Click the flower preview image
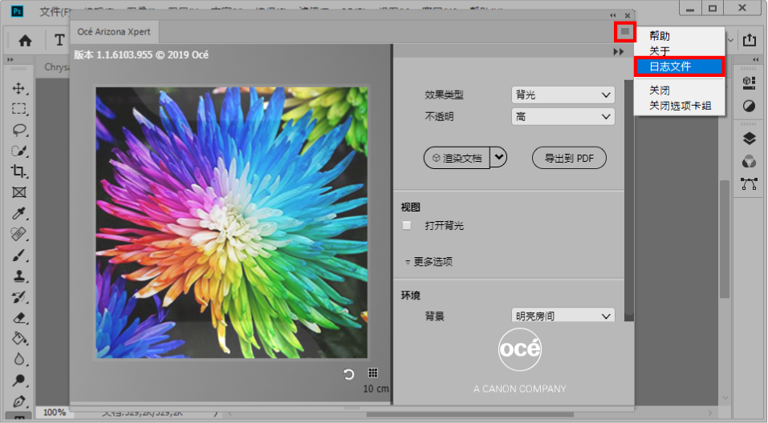768x423 pixels. click(232, 222)
